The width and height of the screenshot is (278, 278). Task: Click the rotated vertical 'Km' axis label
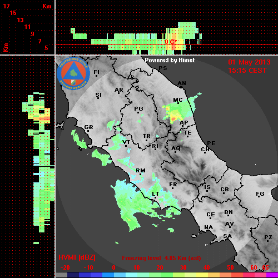pos(6,48)
